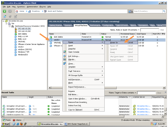Image resolution: width=168 pixels, height=127 pixels.
Task: Collapse Distributed Resource Scheduler cluster node
Action: 10,26
